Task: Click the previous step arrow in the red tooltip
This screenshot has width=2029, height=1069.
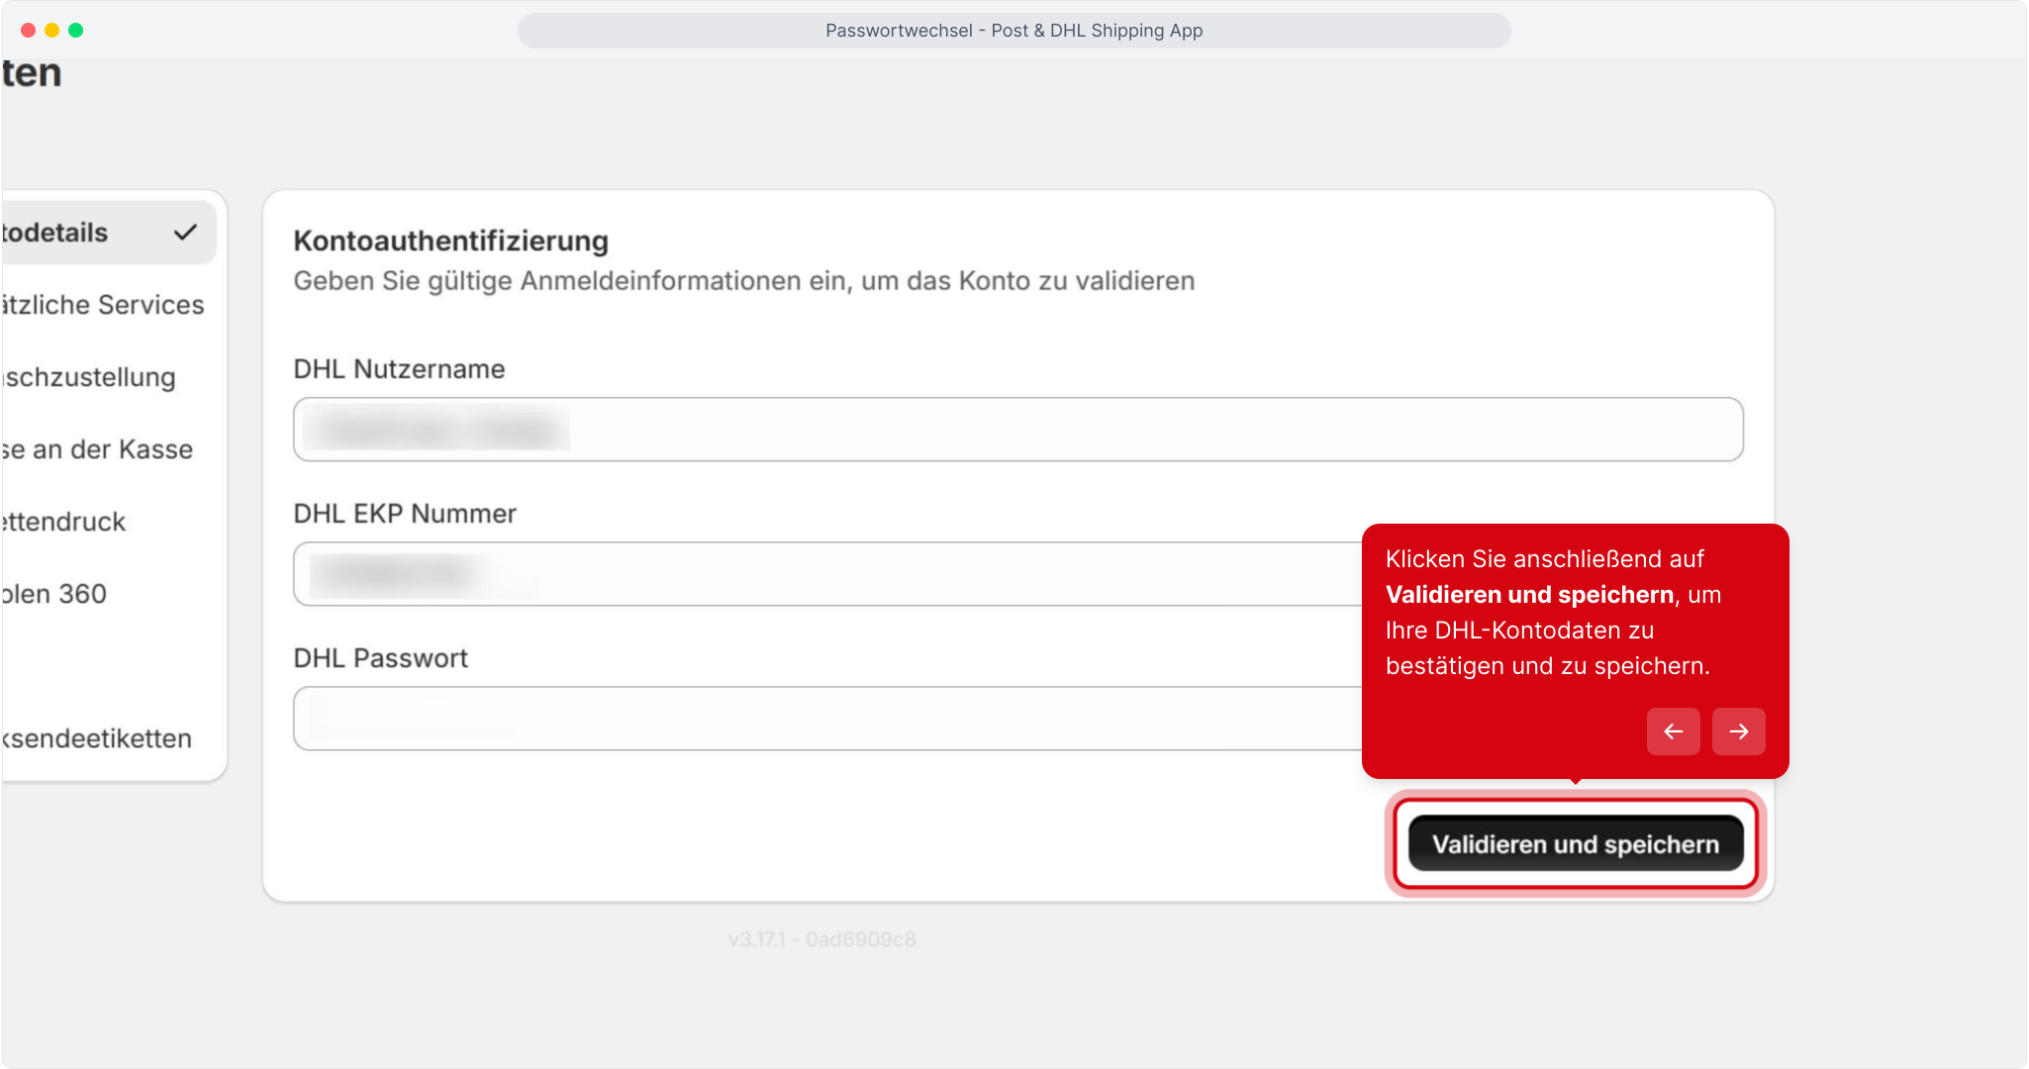Action: pos(1673,731)
